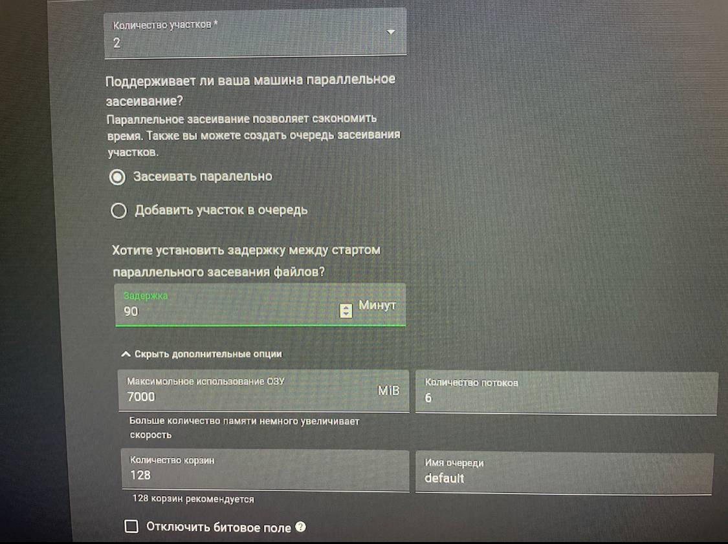Click the Количество потоков field
The height and width of the screenshot is (544, 728).
(x=566, y=392)
